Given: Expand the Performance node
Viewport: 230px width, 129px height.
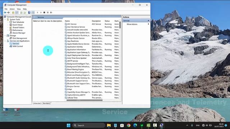Looking at the screenshot, I should (x=8, y=30).
